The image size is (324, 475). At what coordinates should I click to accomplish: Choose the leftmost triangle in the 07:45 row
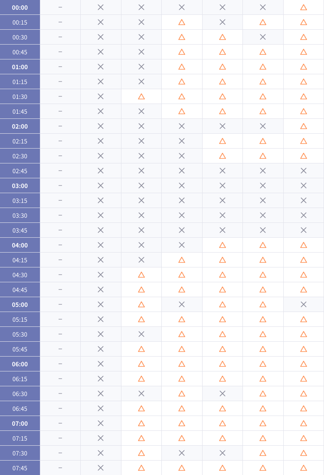pyautogui.click(x=141, y=468)
